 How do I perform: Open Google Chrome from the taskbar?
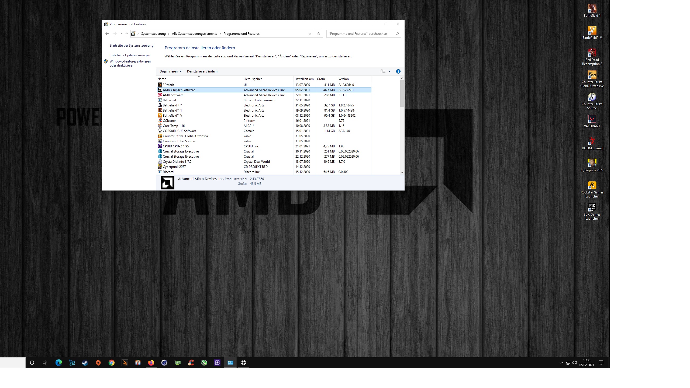(111, 363)
